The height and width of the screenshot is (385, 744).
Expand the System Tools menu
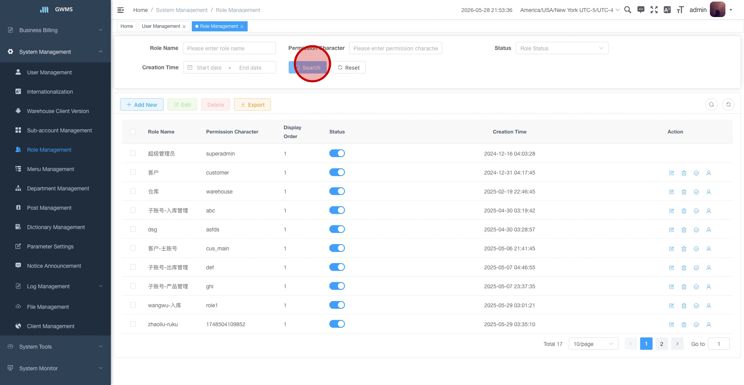(55, 347)
